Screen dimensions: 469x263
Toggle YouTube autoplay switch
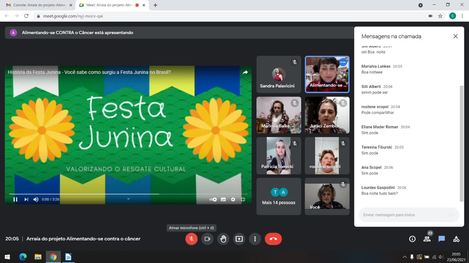coord(213,199)
